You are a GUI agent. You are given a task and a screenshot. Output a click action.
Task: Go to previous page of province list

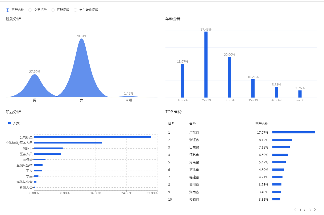(x=295, y=210)
